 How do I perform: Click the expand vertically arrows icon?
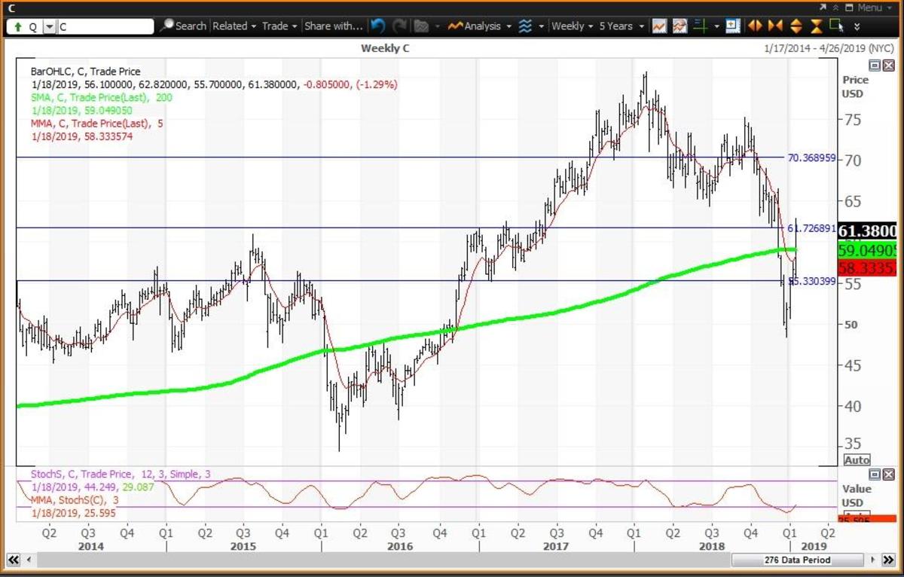click(796, 26)
